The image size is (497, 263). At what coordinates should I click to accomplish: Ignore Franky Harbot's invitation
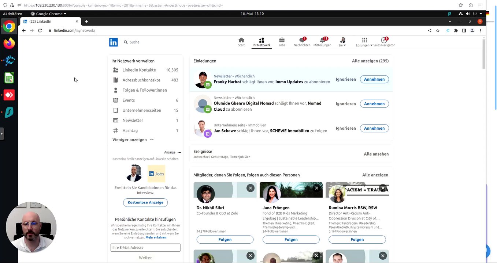point(346,79)
